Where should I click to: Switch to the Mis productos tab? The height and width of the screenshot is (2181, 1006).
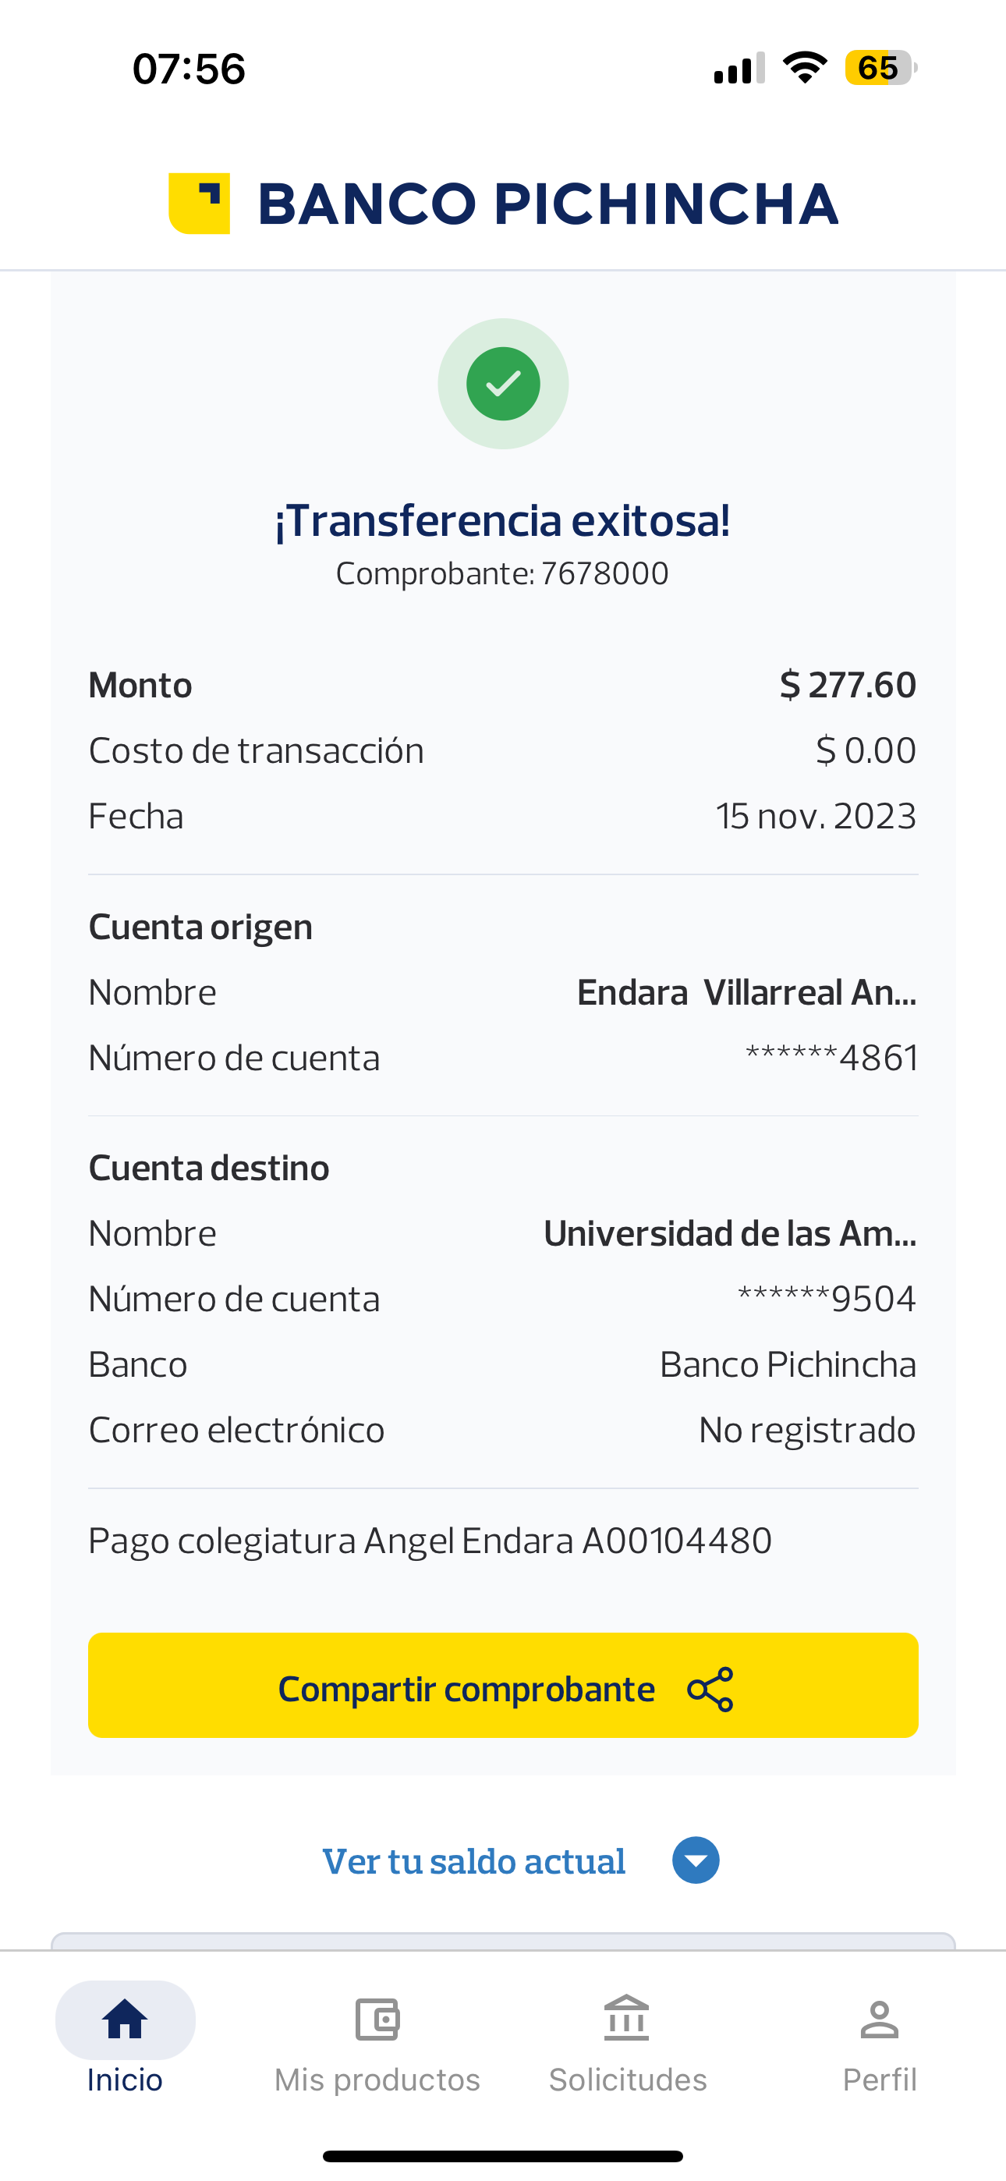pos(377,2080)
